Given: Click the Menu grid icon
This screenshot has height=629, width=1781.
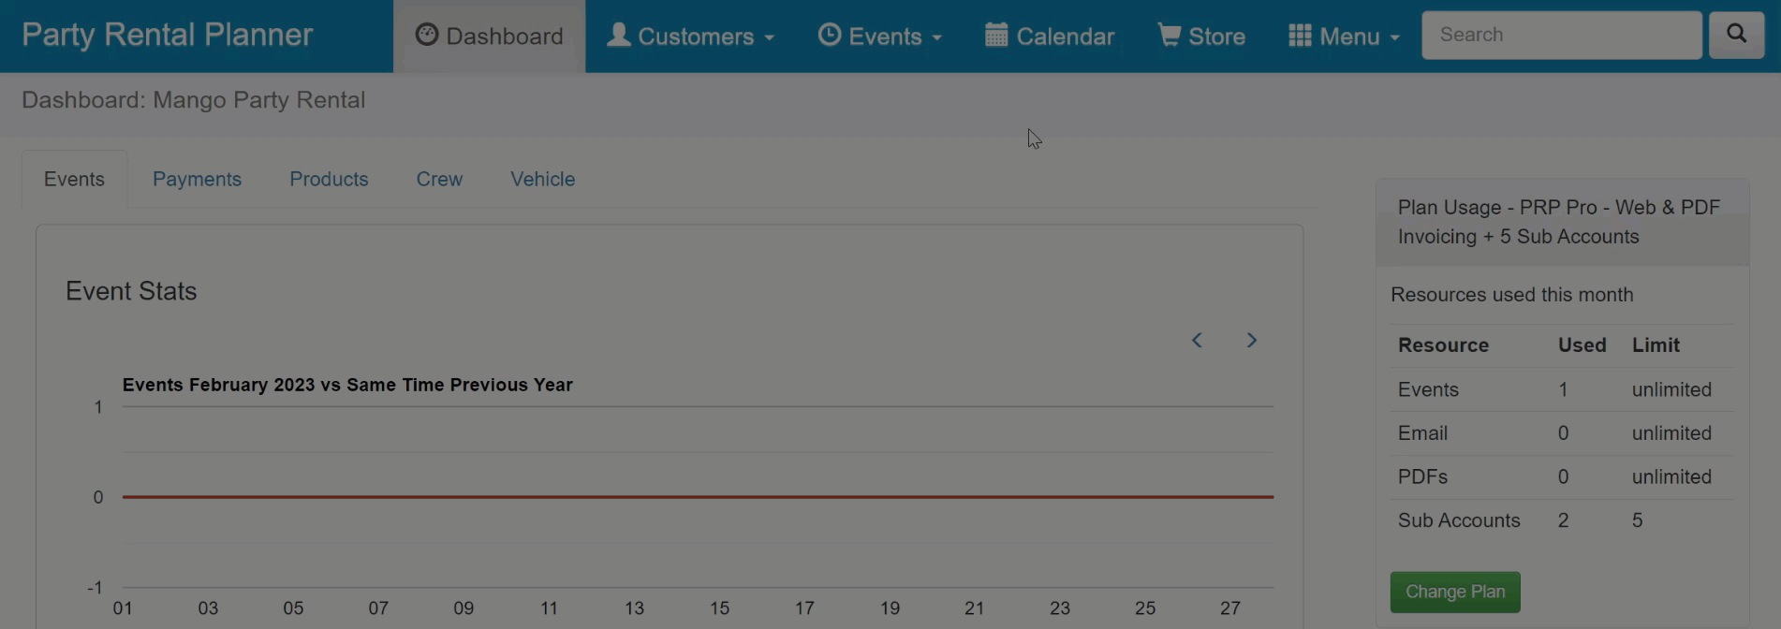Looking at the screenshot, I should click(1300, 36).
